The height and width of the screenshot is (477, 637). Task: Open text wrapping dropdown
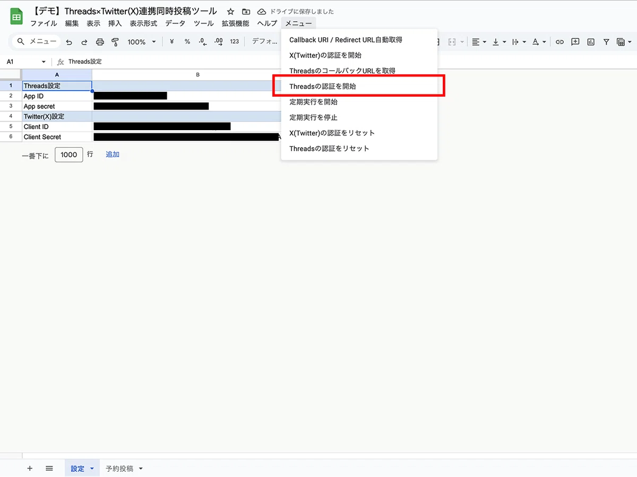tap(519, 42)
